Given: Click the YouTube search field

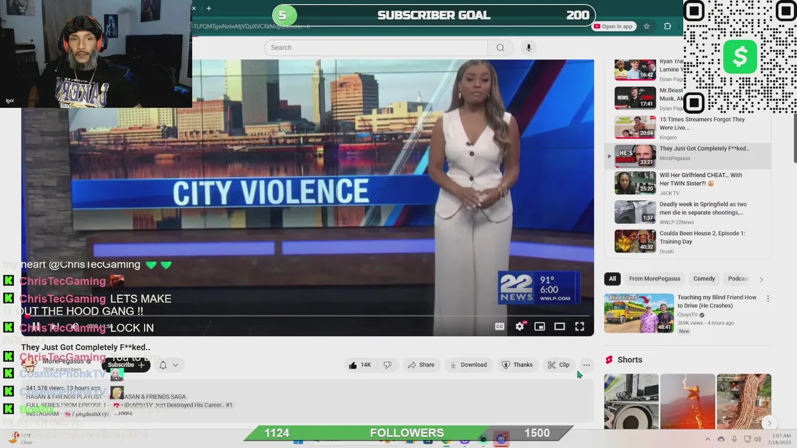Looking at the screenshot, I should click(375, 48).
